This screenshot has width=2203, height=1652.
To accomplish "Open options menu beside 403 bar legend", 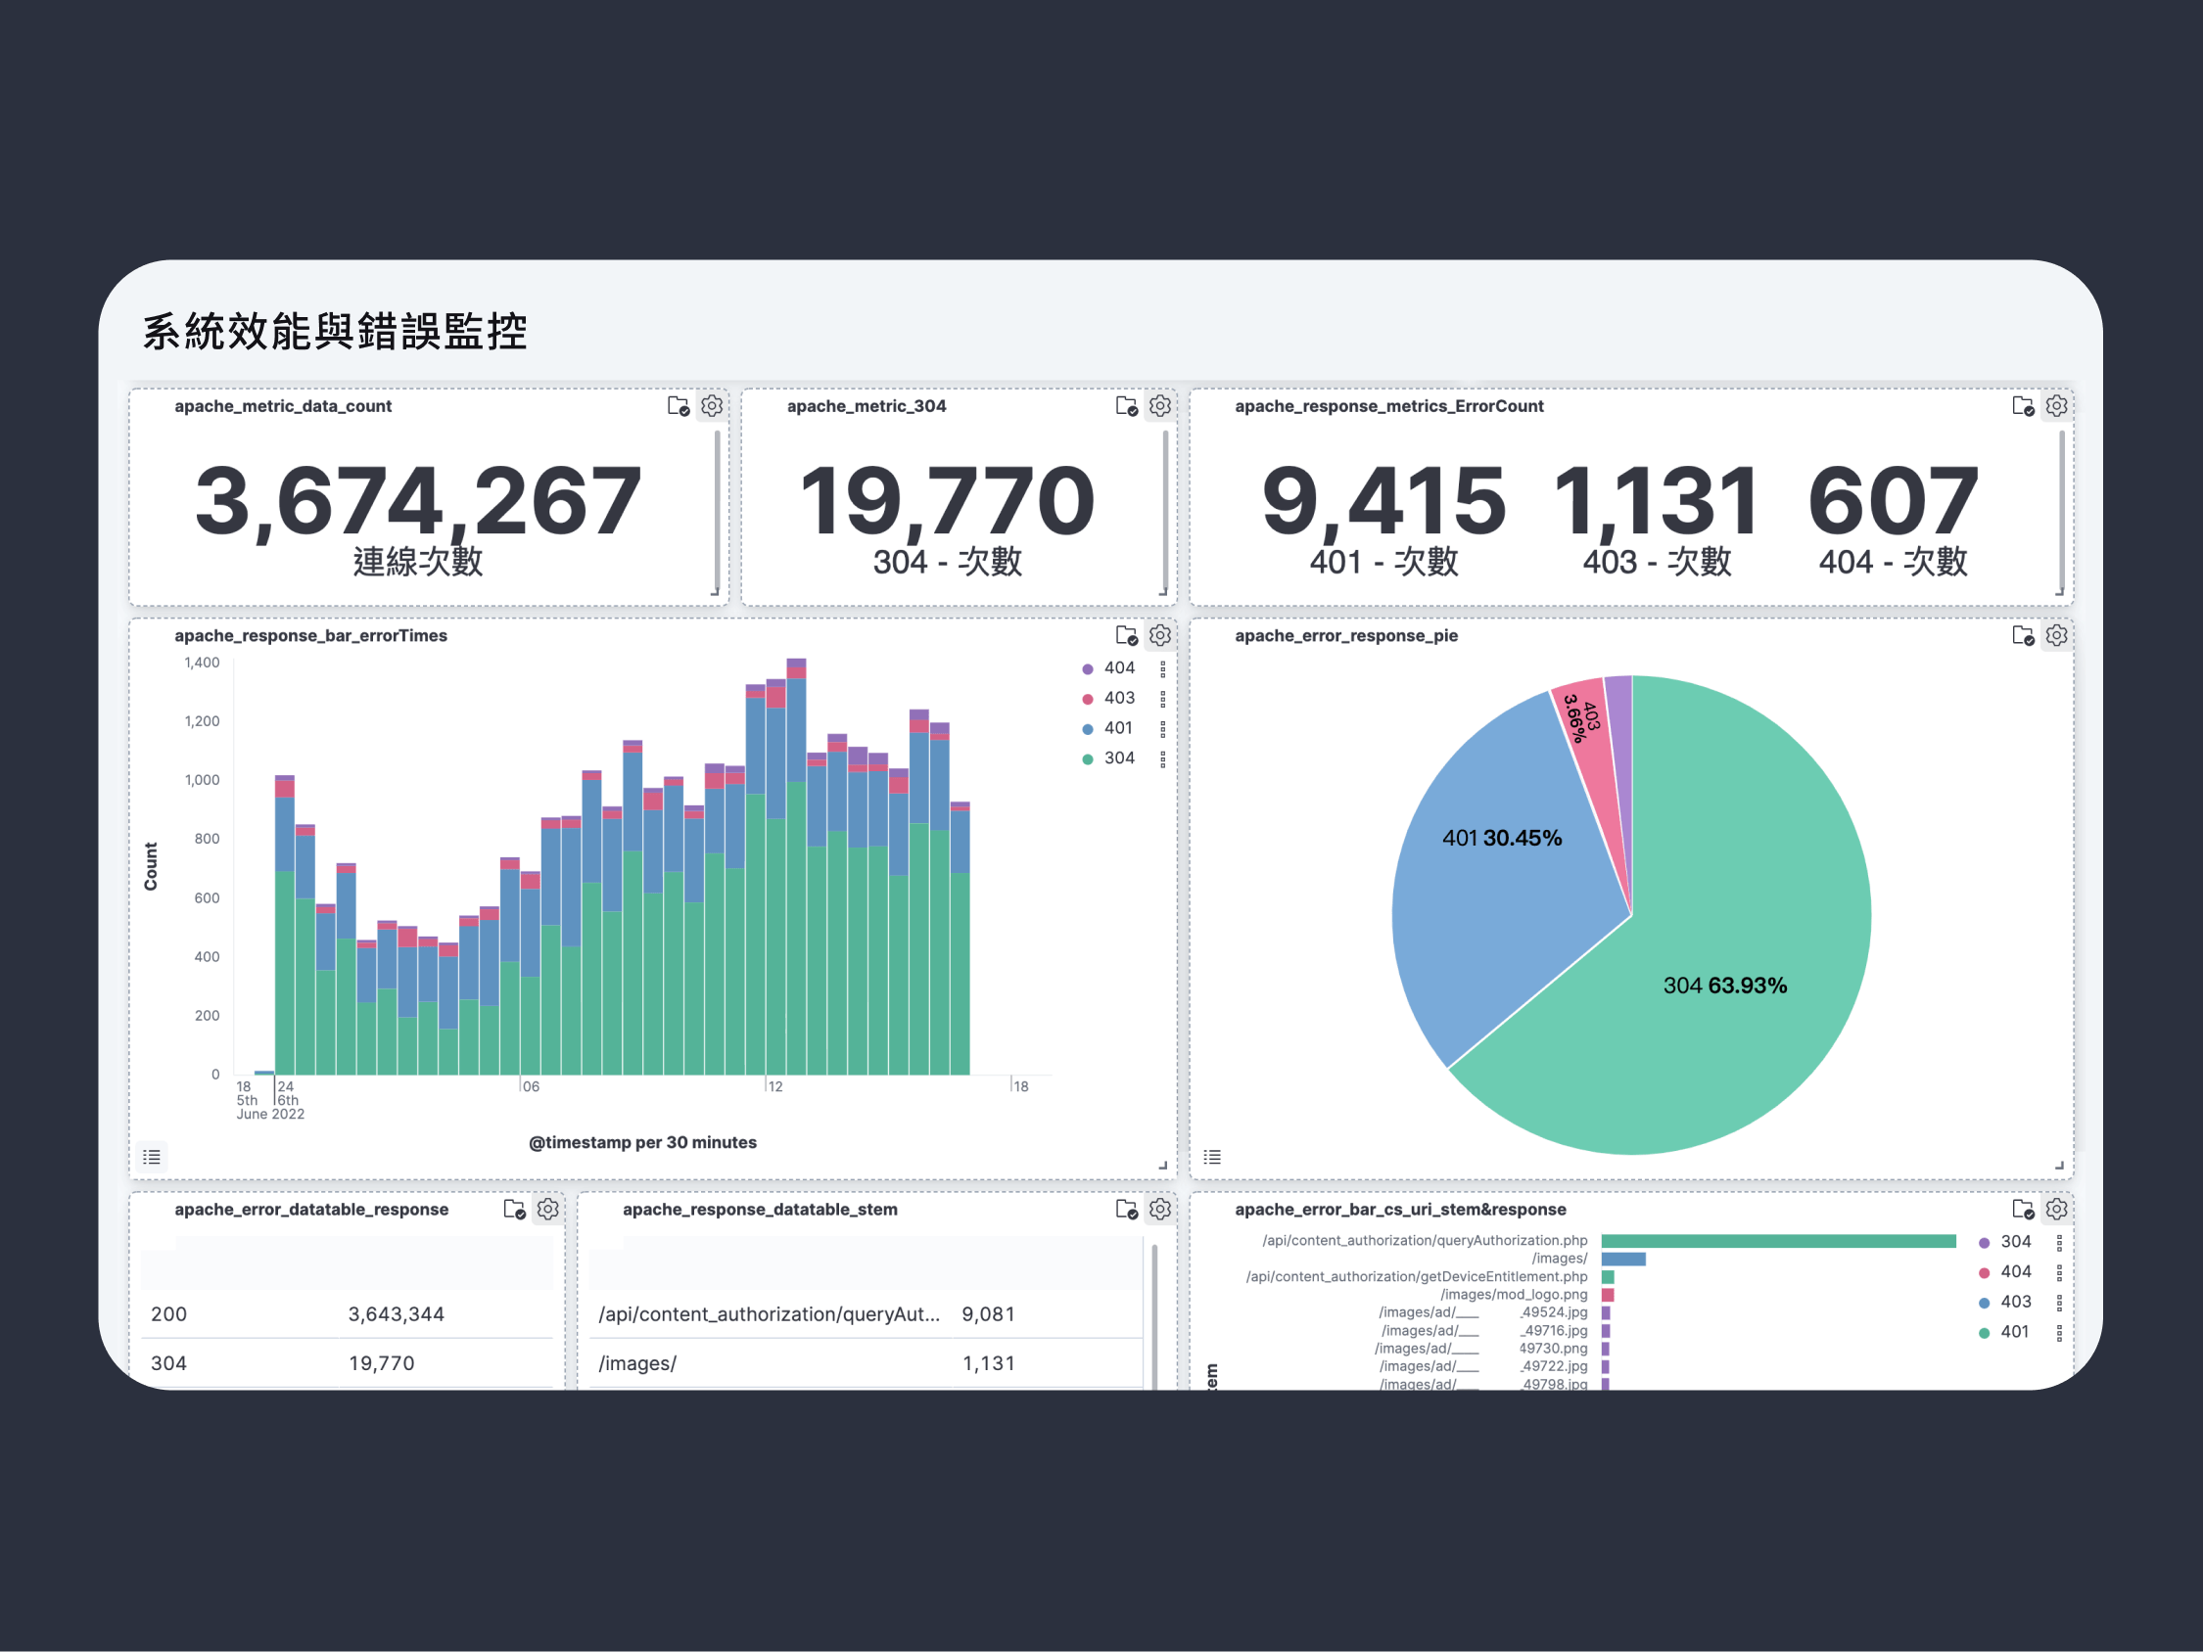I will (x=1162, y=699).
